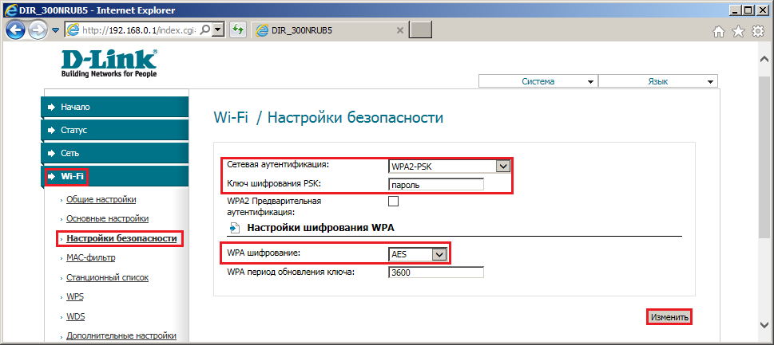The image size is (774, 345).
Task: Open the WPA шифрование AES dropdown
Action: point(418,254)
